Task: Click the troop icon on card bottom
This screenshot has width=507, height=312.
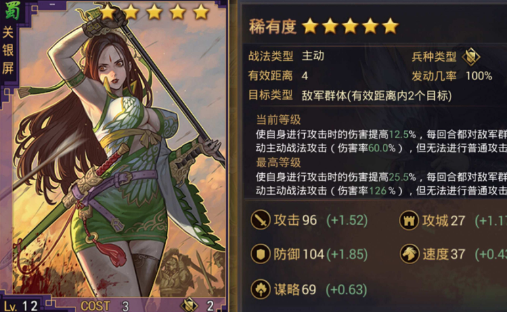Action: [190, 305]
